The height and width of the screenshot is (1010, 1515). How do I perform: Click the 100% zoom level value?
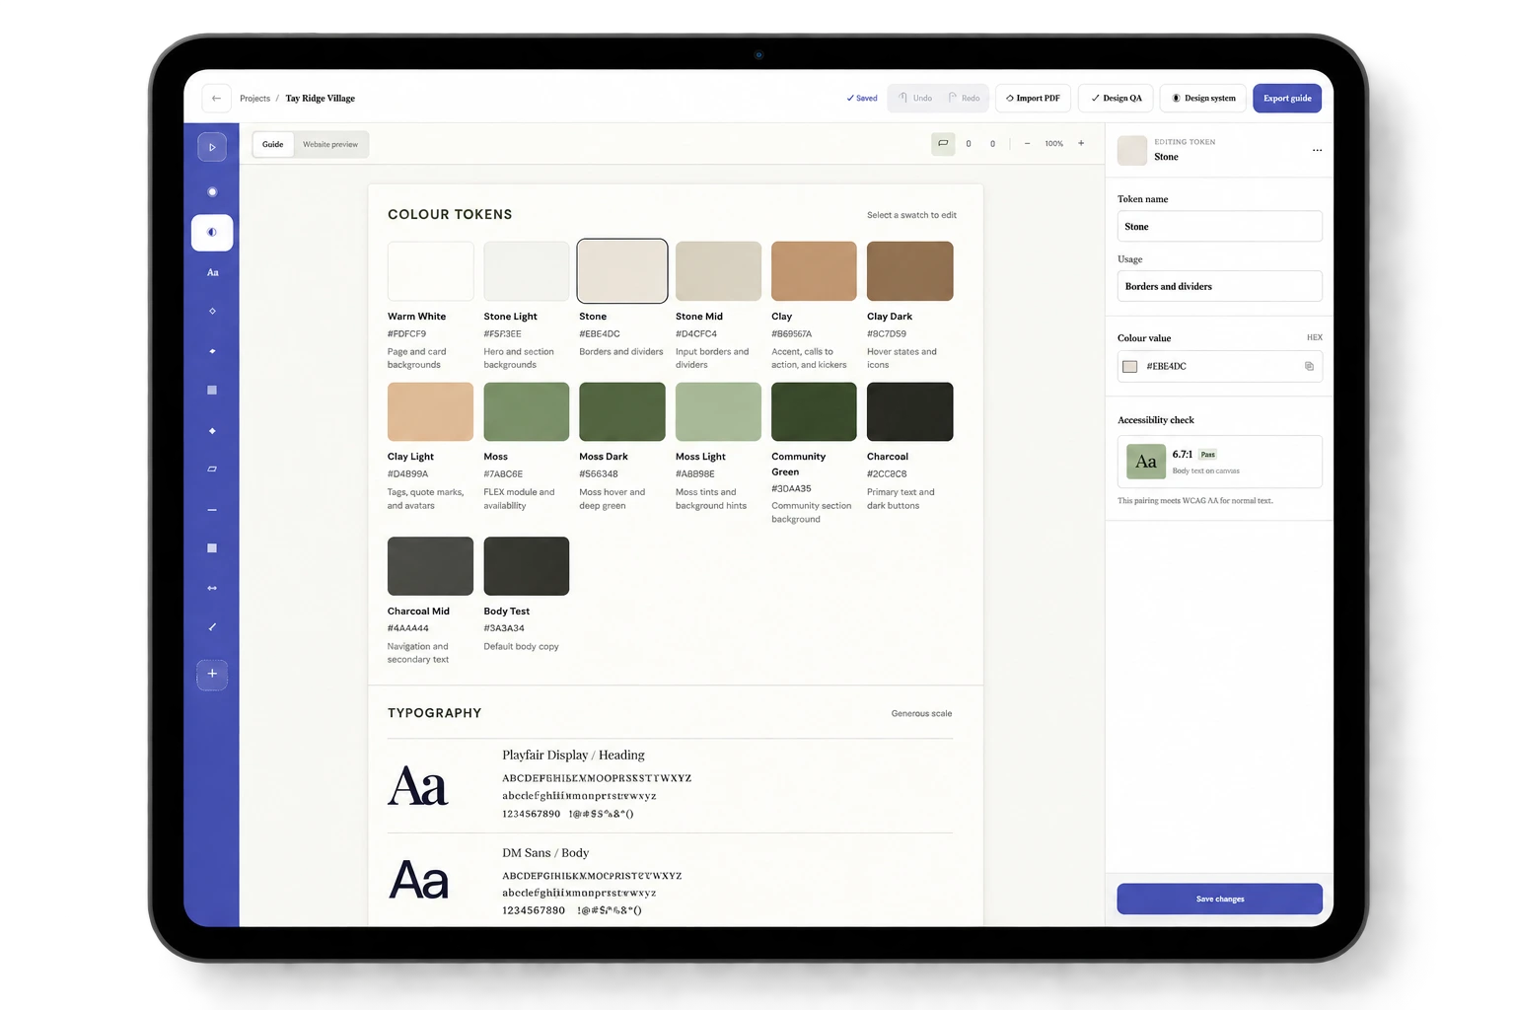click(x=1054, y=144)
